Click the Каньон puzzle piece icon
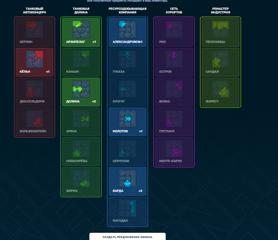This screenshot has width=278, height=240. pos(81,59)
